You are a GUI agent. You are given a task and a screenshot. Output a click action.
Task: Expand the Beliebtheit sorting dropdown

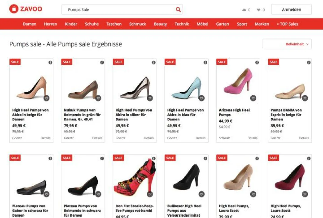coord(287,44)
